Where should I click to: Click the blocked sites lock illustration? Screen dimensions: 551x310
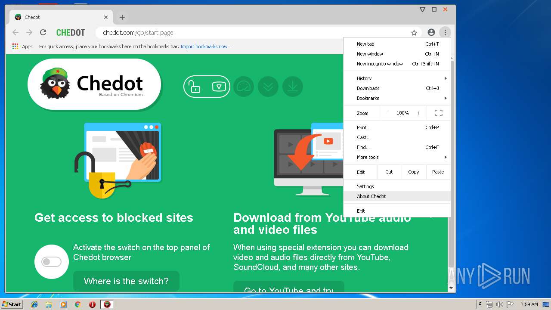tap(118, 160)
